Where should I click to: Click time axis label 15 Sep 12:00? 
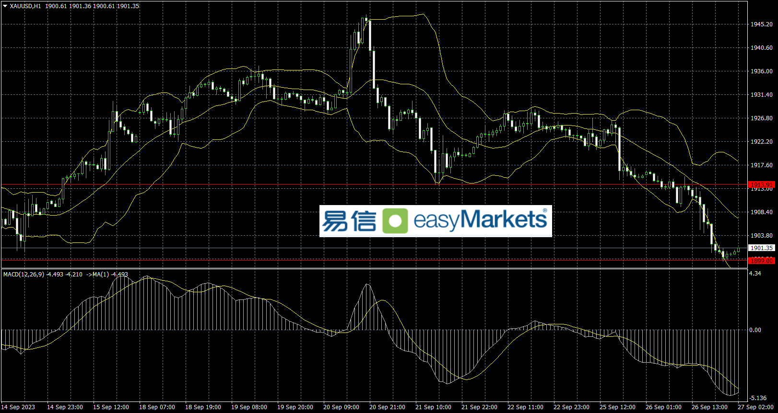[111, 407]
